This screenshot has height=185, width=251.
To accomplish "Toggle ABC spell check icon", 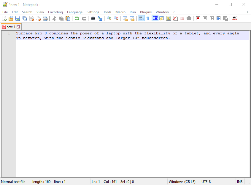I will pos(235,19).
